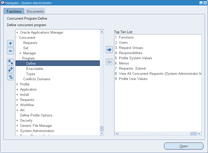Click the Expand All (double plus) icon
208x153 pixels.
click(10, 69)
